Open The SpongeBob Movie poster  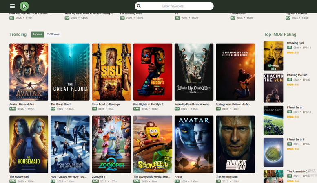click(153, 144)
